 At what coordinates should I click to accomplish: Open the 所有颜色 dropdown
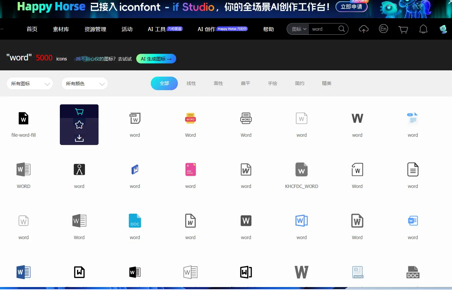[85, 84]
